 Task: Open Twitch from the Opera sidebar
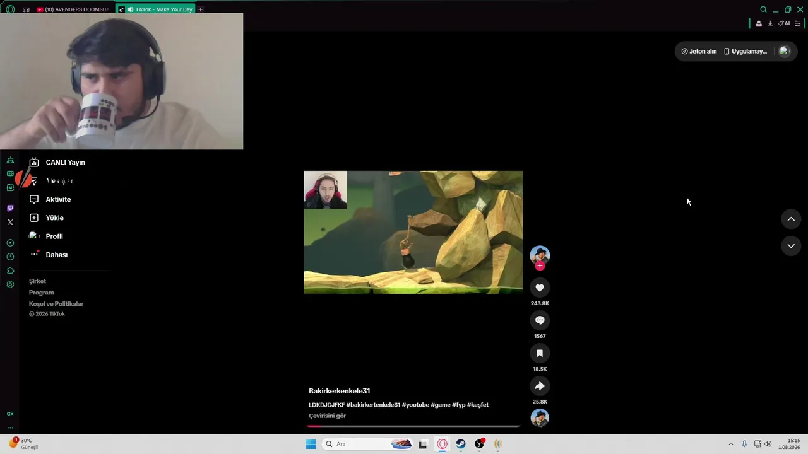pyautogui.click(x=10, y=208)
